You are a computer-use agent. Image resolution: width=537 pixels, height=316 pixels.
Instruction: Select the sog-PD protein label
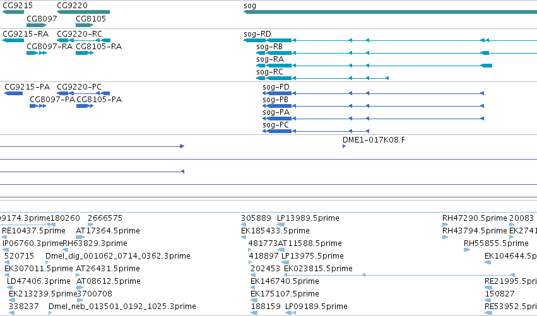pyautogui.click(x=276, y=87)
